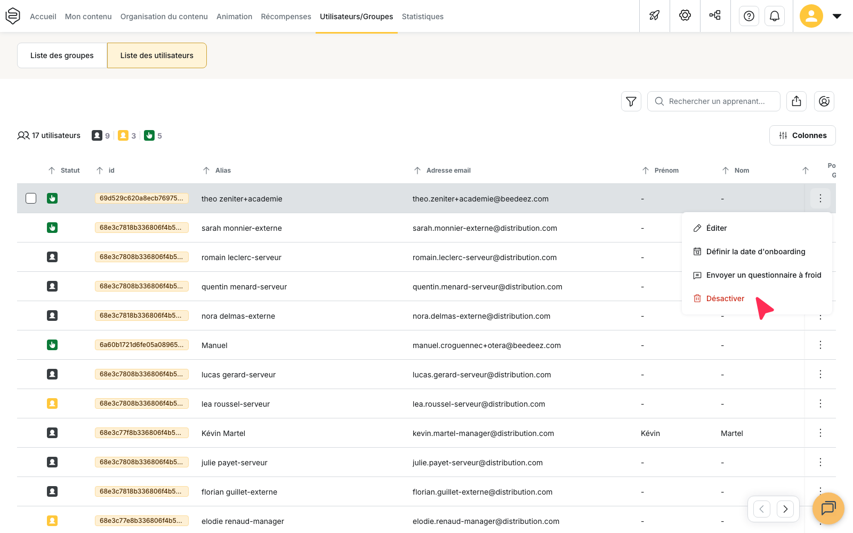Choose Envoyer un questionnaire à froid
853x533 pixels.
757,275
